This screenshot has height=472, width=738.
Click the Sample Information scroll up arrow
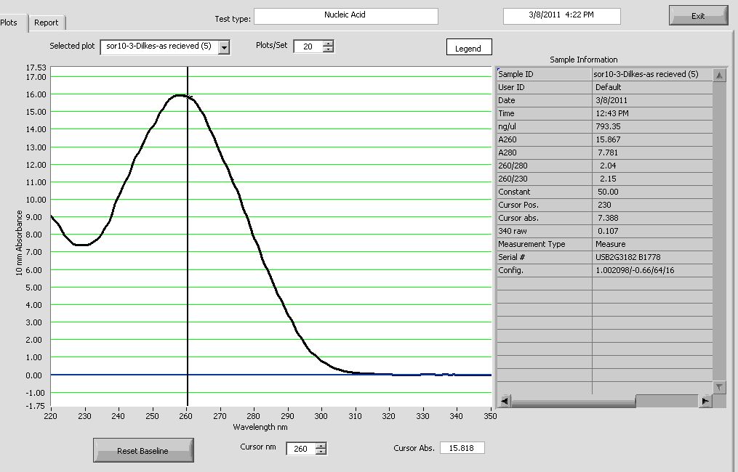pos(719,75)
